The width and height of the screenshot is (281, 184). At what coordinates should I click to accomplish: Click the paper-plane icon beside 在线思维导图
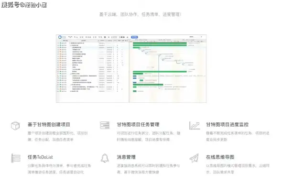(x=194, y=158)
